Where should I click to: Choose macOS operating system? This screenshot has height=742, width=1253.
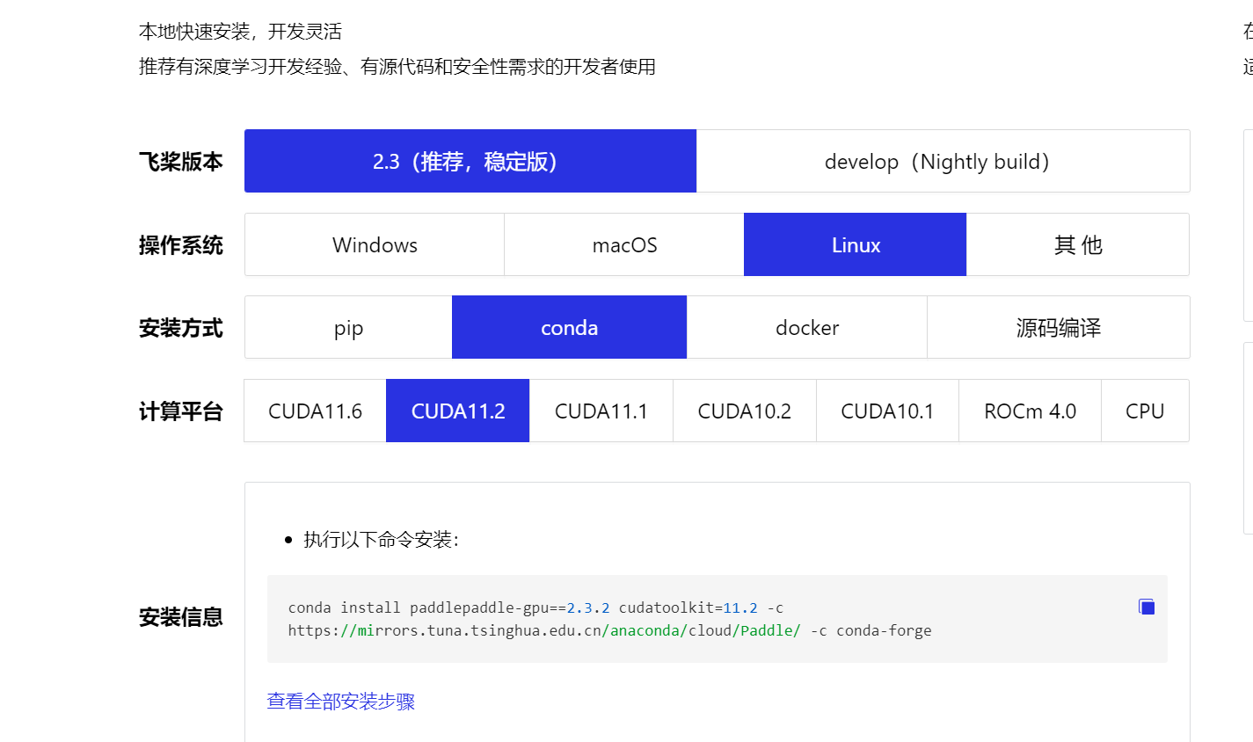click(x=624, y=244)
